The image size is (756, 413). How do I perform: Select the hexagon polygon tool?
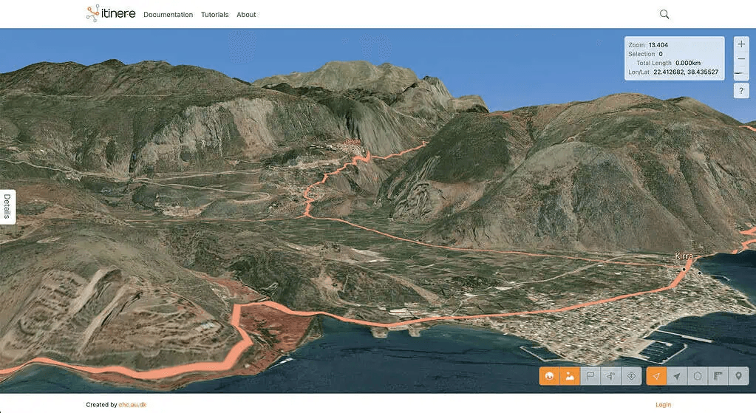click(698, 376)
